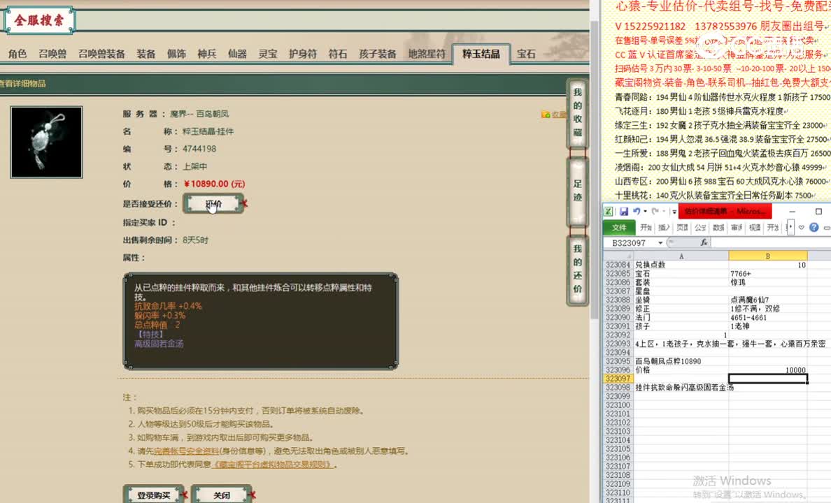Image resolution: width=831 pixels, height=503 pixels.
Task: Click the 关闭 button at the bottom
Action: [222, 495]
